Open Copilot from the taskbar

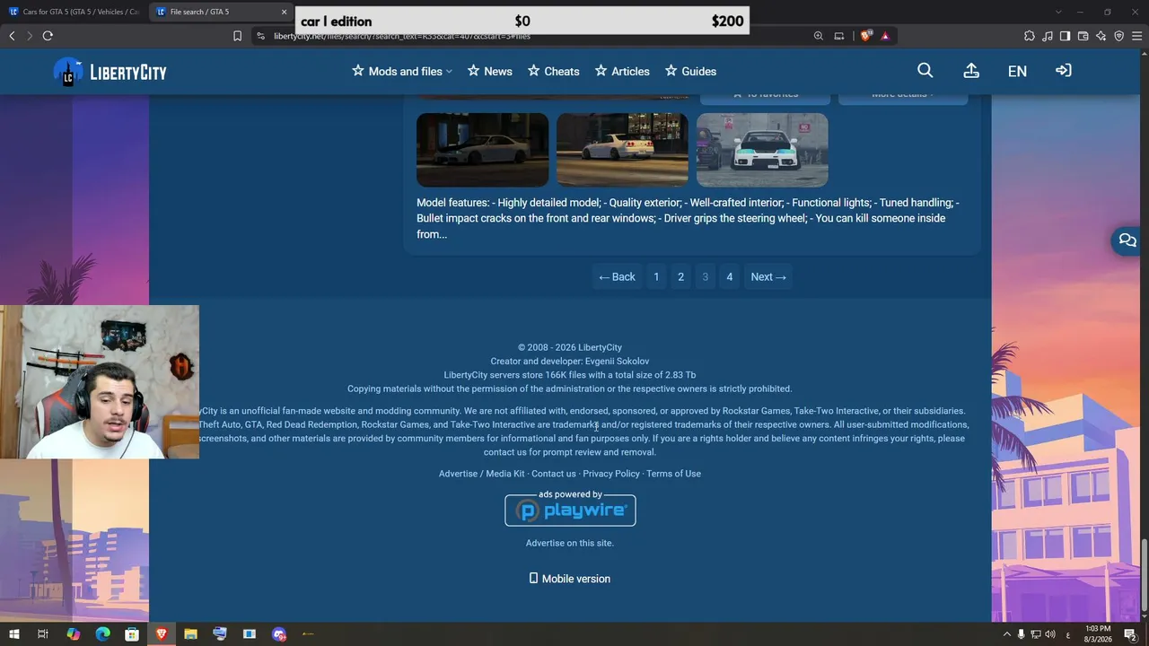(x=74, y=634)
